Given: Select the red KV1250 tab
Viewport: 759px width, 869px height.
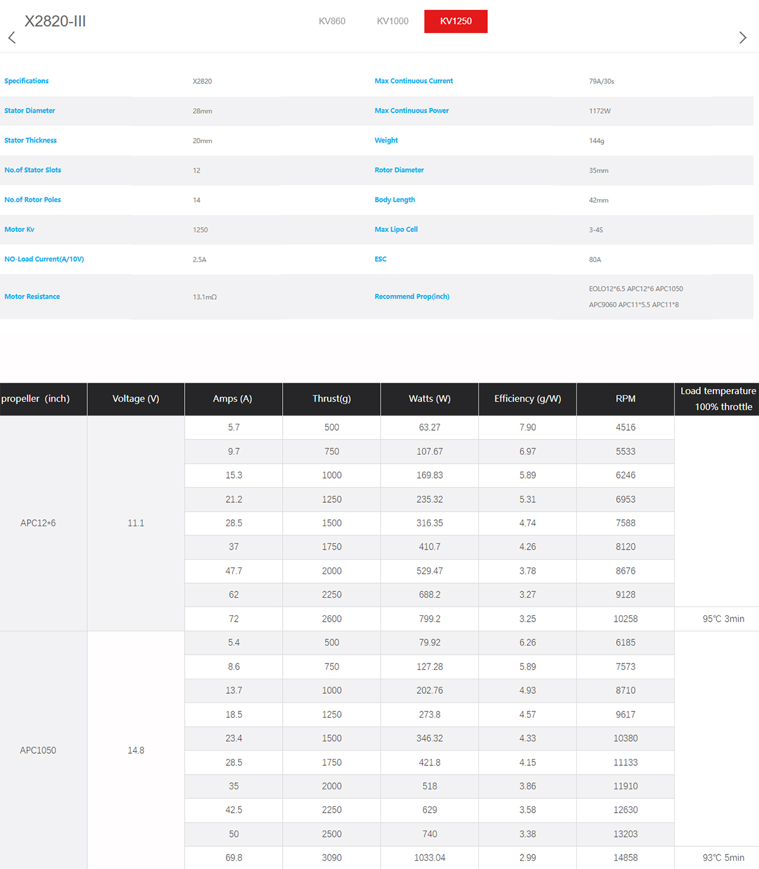Looking at the screenshot, I should (x=455, y=22).
